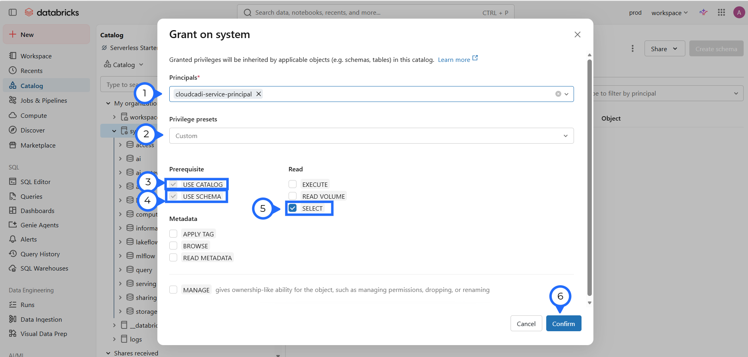Click the Create schema button
Screen dimensions: 748x357
click(716, 49)
